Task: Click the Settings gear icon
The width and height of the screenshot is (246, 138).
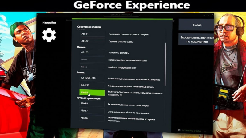Action: coord(49,35)
